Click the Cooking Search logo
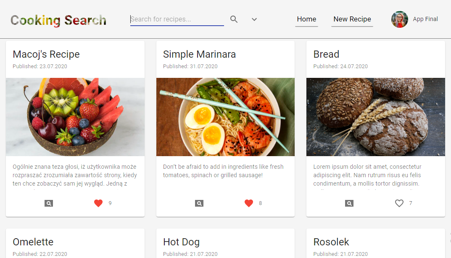451x258 pixels. 58,21
